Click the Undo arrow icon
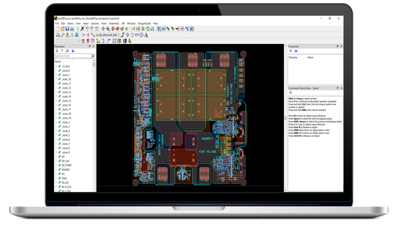 coord(87,29)
